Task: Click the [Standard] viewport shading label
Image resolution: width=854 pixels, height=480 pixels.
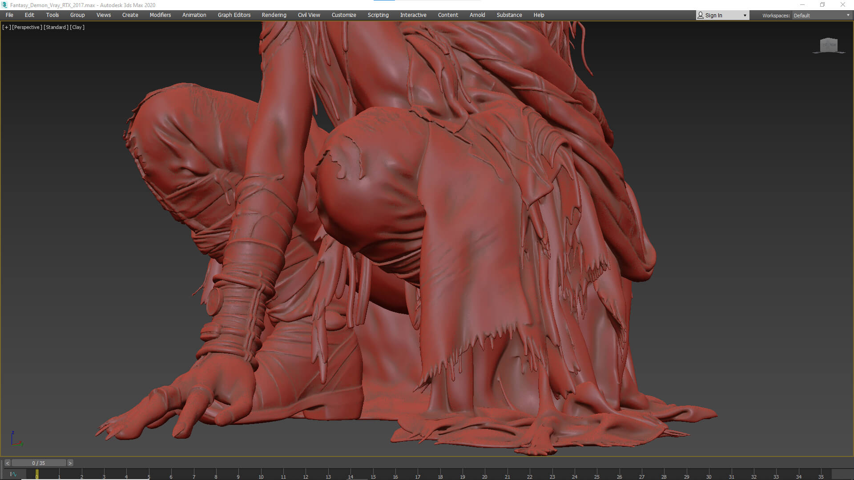Action: [x=56, y=27]
